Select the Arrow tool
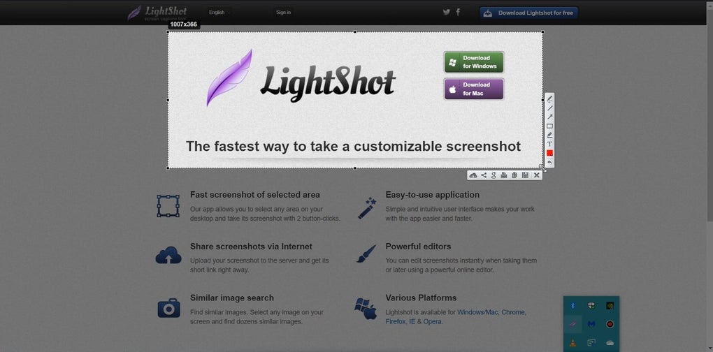Screen dimensions: 713x352 (x=549, y=117)
